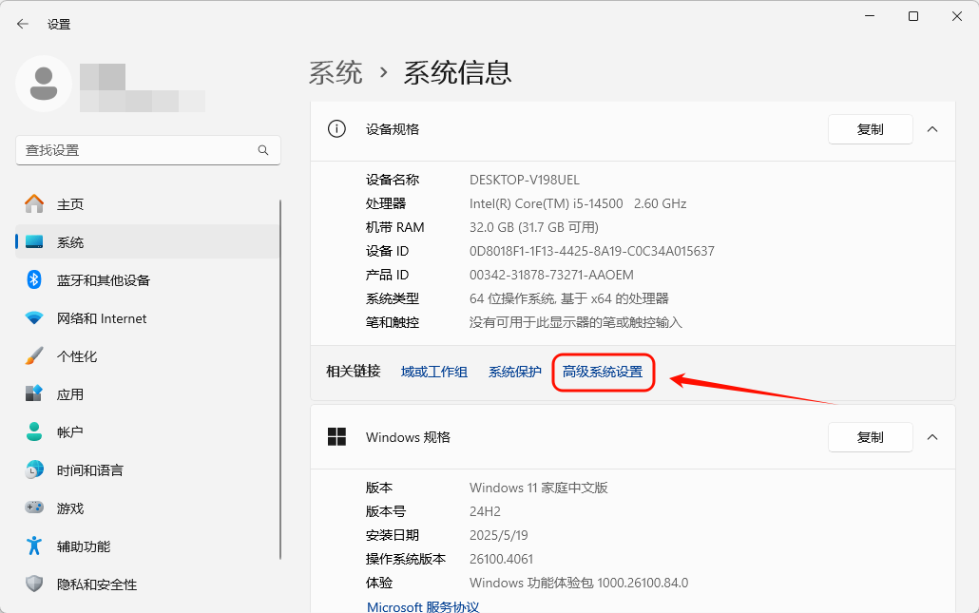This screenshot has height=613, width=979.
Task: Select 系统 in the sidebar
Action: (x=147, y=242)
